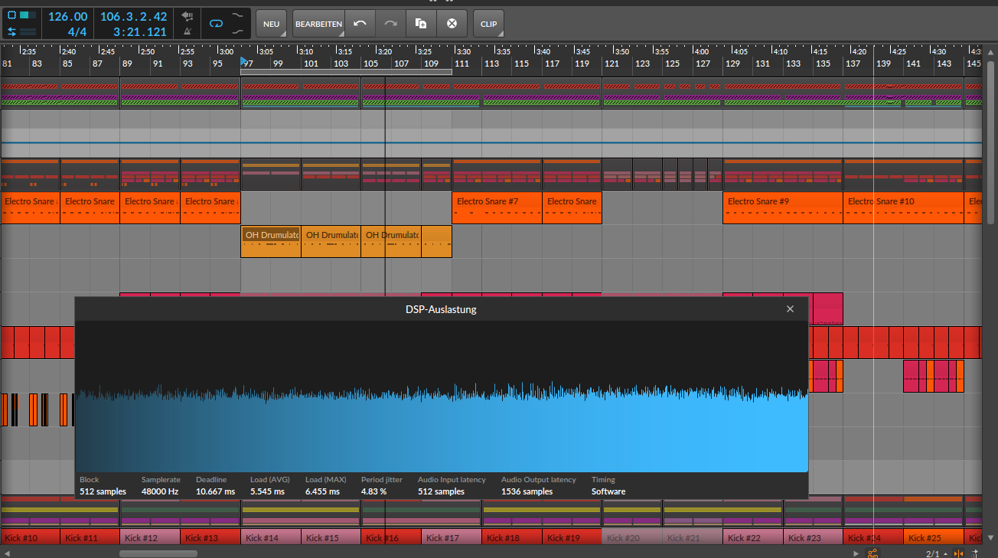Select the Kick #14 clip
The height and width of the screenshot is (558, 998).
(x=271, y=537)
